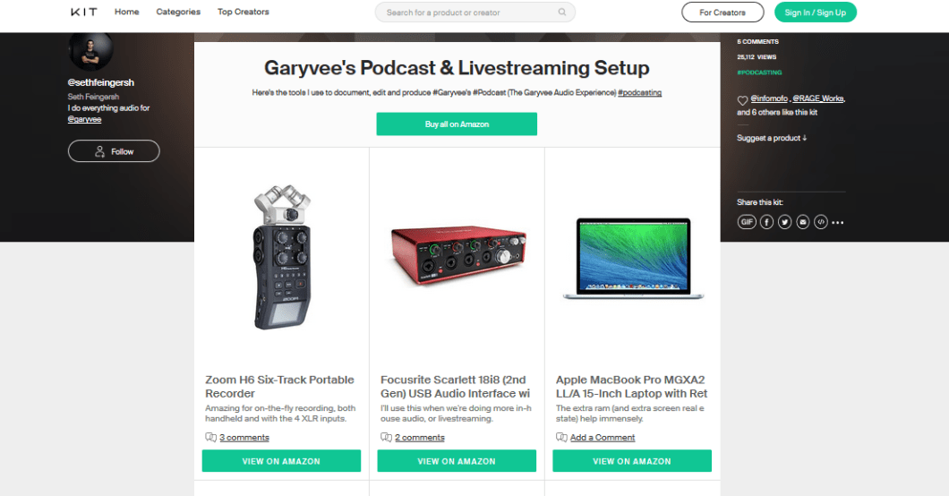The image size is (949, 496).
Task: Share this kit on Facebook
Action: tap(766, 222)
